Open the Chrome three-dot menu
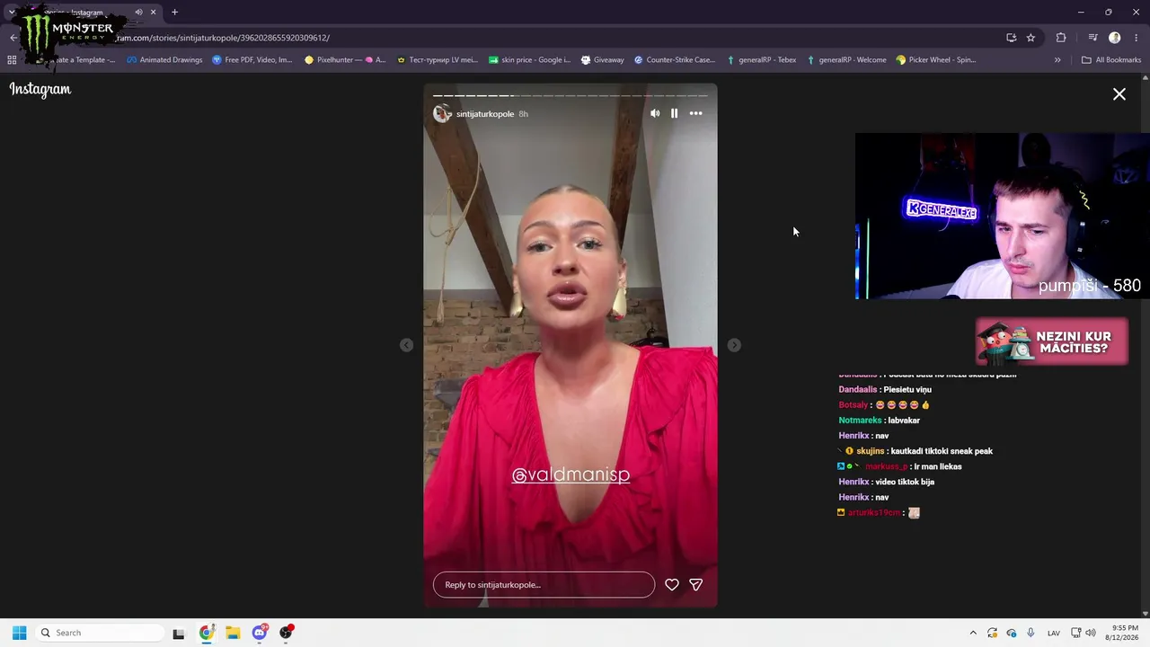The height and width of the screenshot is (647, 1150). 1137,38
